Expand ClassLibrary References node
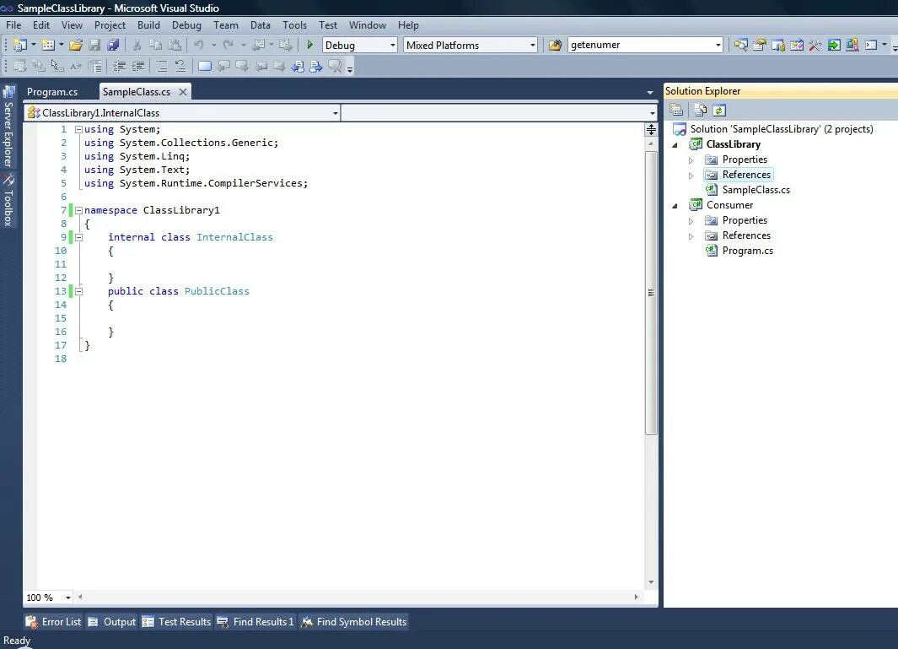 click(x=691, y=176)
